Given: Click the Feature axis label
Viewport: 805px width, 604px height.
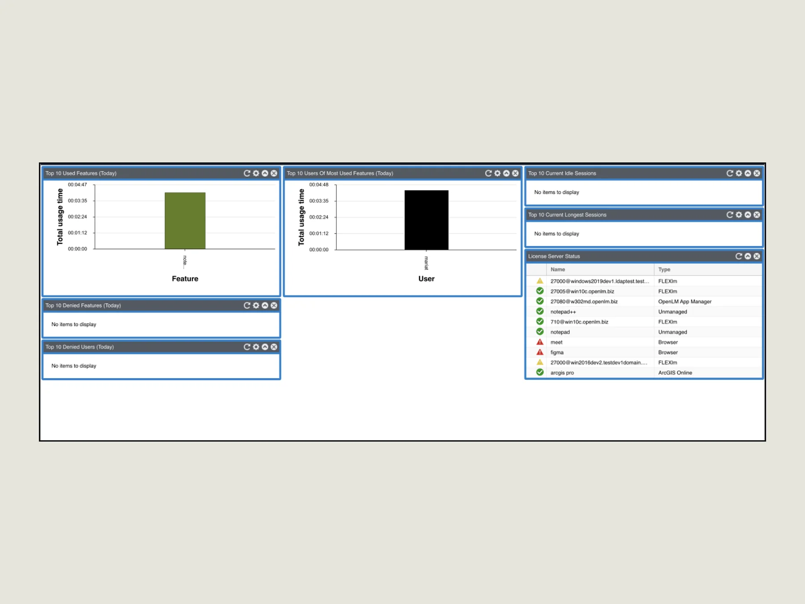Looking at the screenshot, I should pos(185,279).
